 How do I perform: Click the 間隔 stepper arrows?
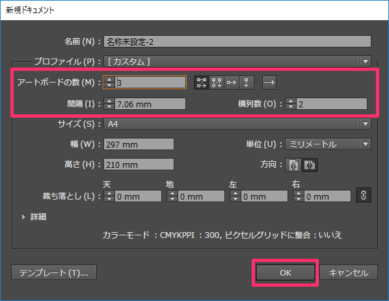point(109,104)
